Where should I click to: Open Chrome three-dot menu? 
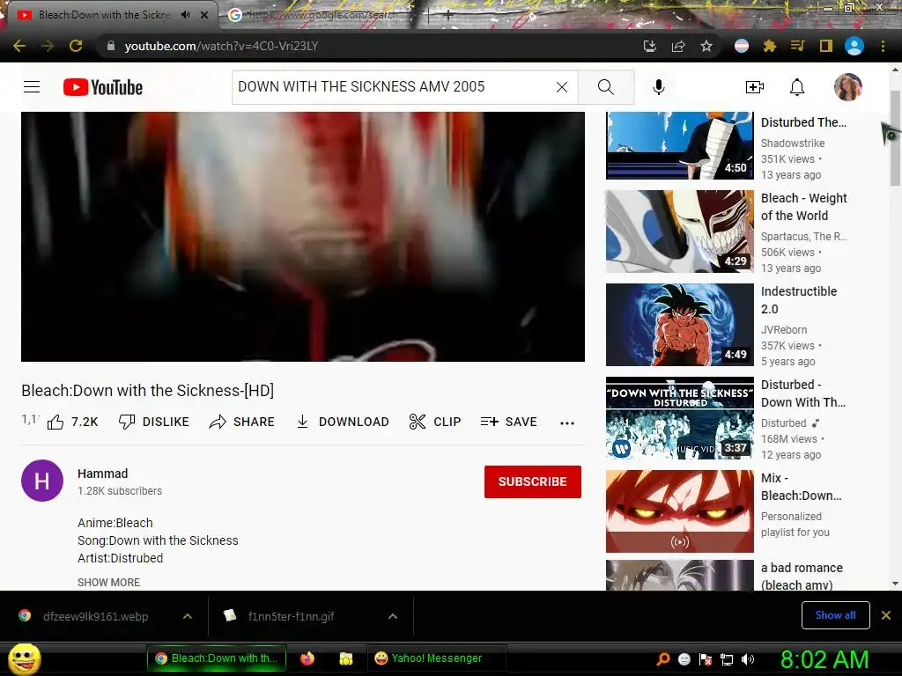point(883,46)
